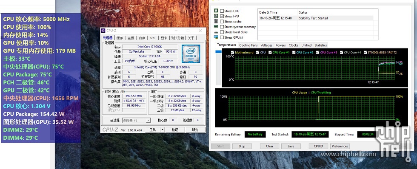
Task: Click the CPUID button
Action: pyautogui.click(x=318, y=146)
